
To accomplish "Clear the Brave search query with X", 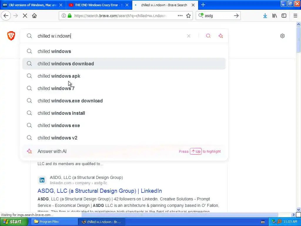I will pos(189,36).
